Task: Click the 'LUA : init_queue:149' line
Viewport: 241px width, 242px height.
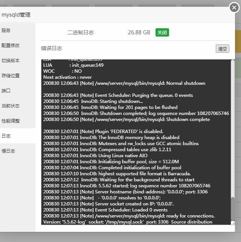Action: pyautogui.click(x=73, y=65)
